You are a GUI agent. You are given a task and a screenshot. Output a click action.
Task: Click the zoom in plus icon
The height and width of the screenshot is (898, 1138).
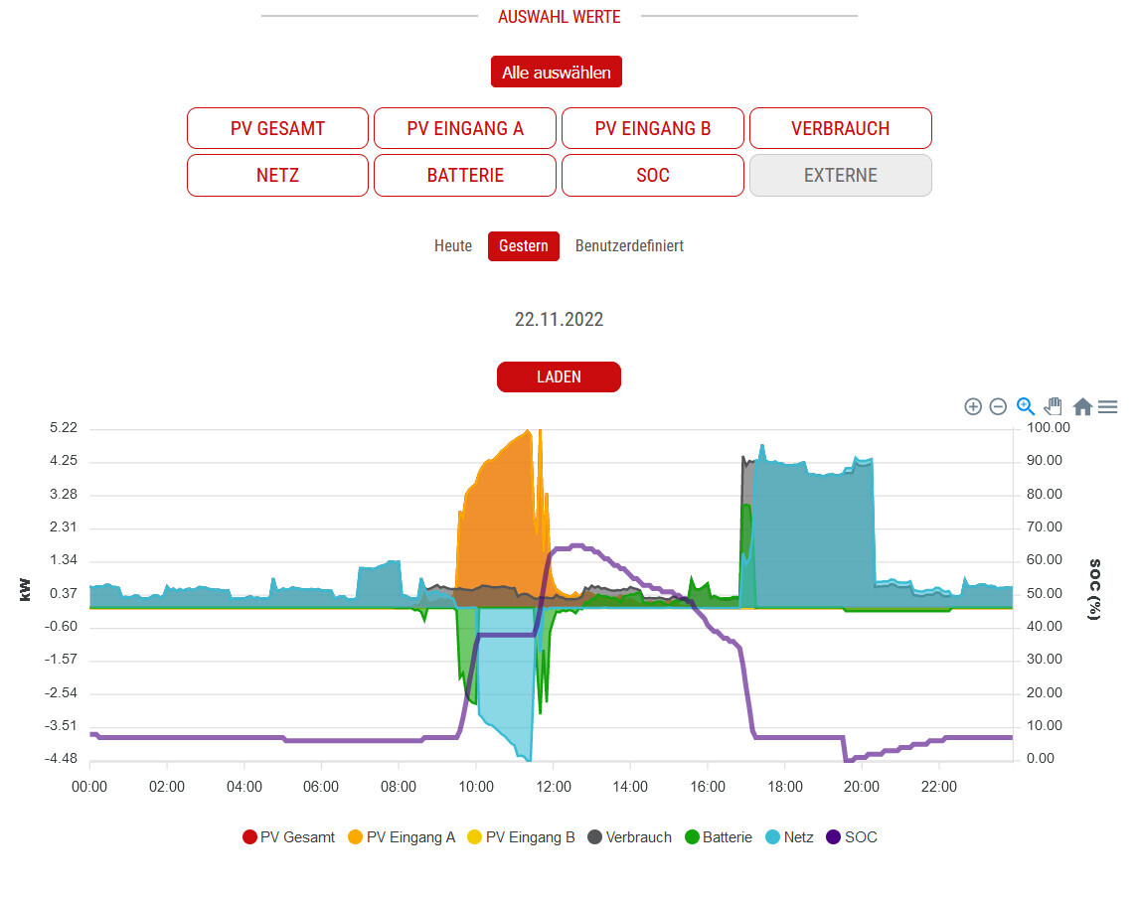973,406
